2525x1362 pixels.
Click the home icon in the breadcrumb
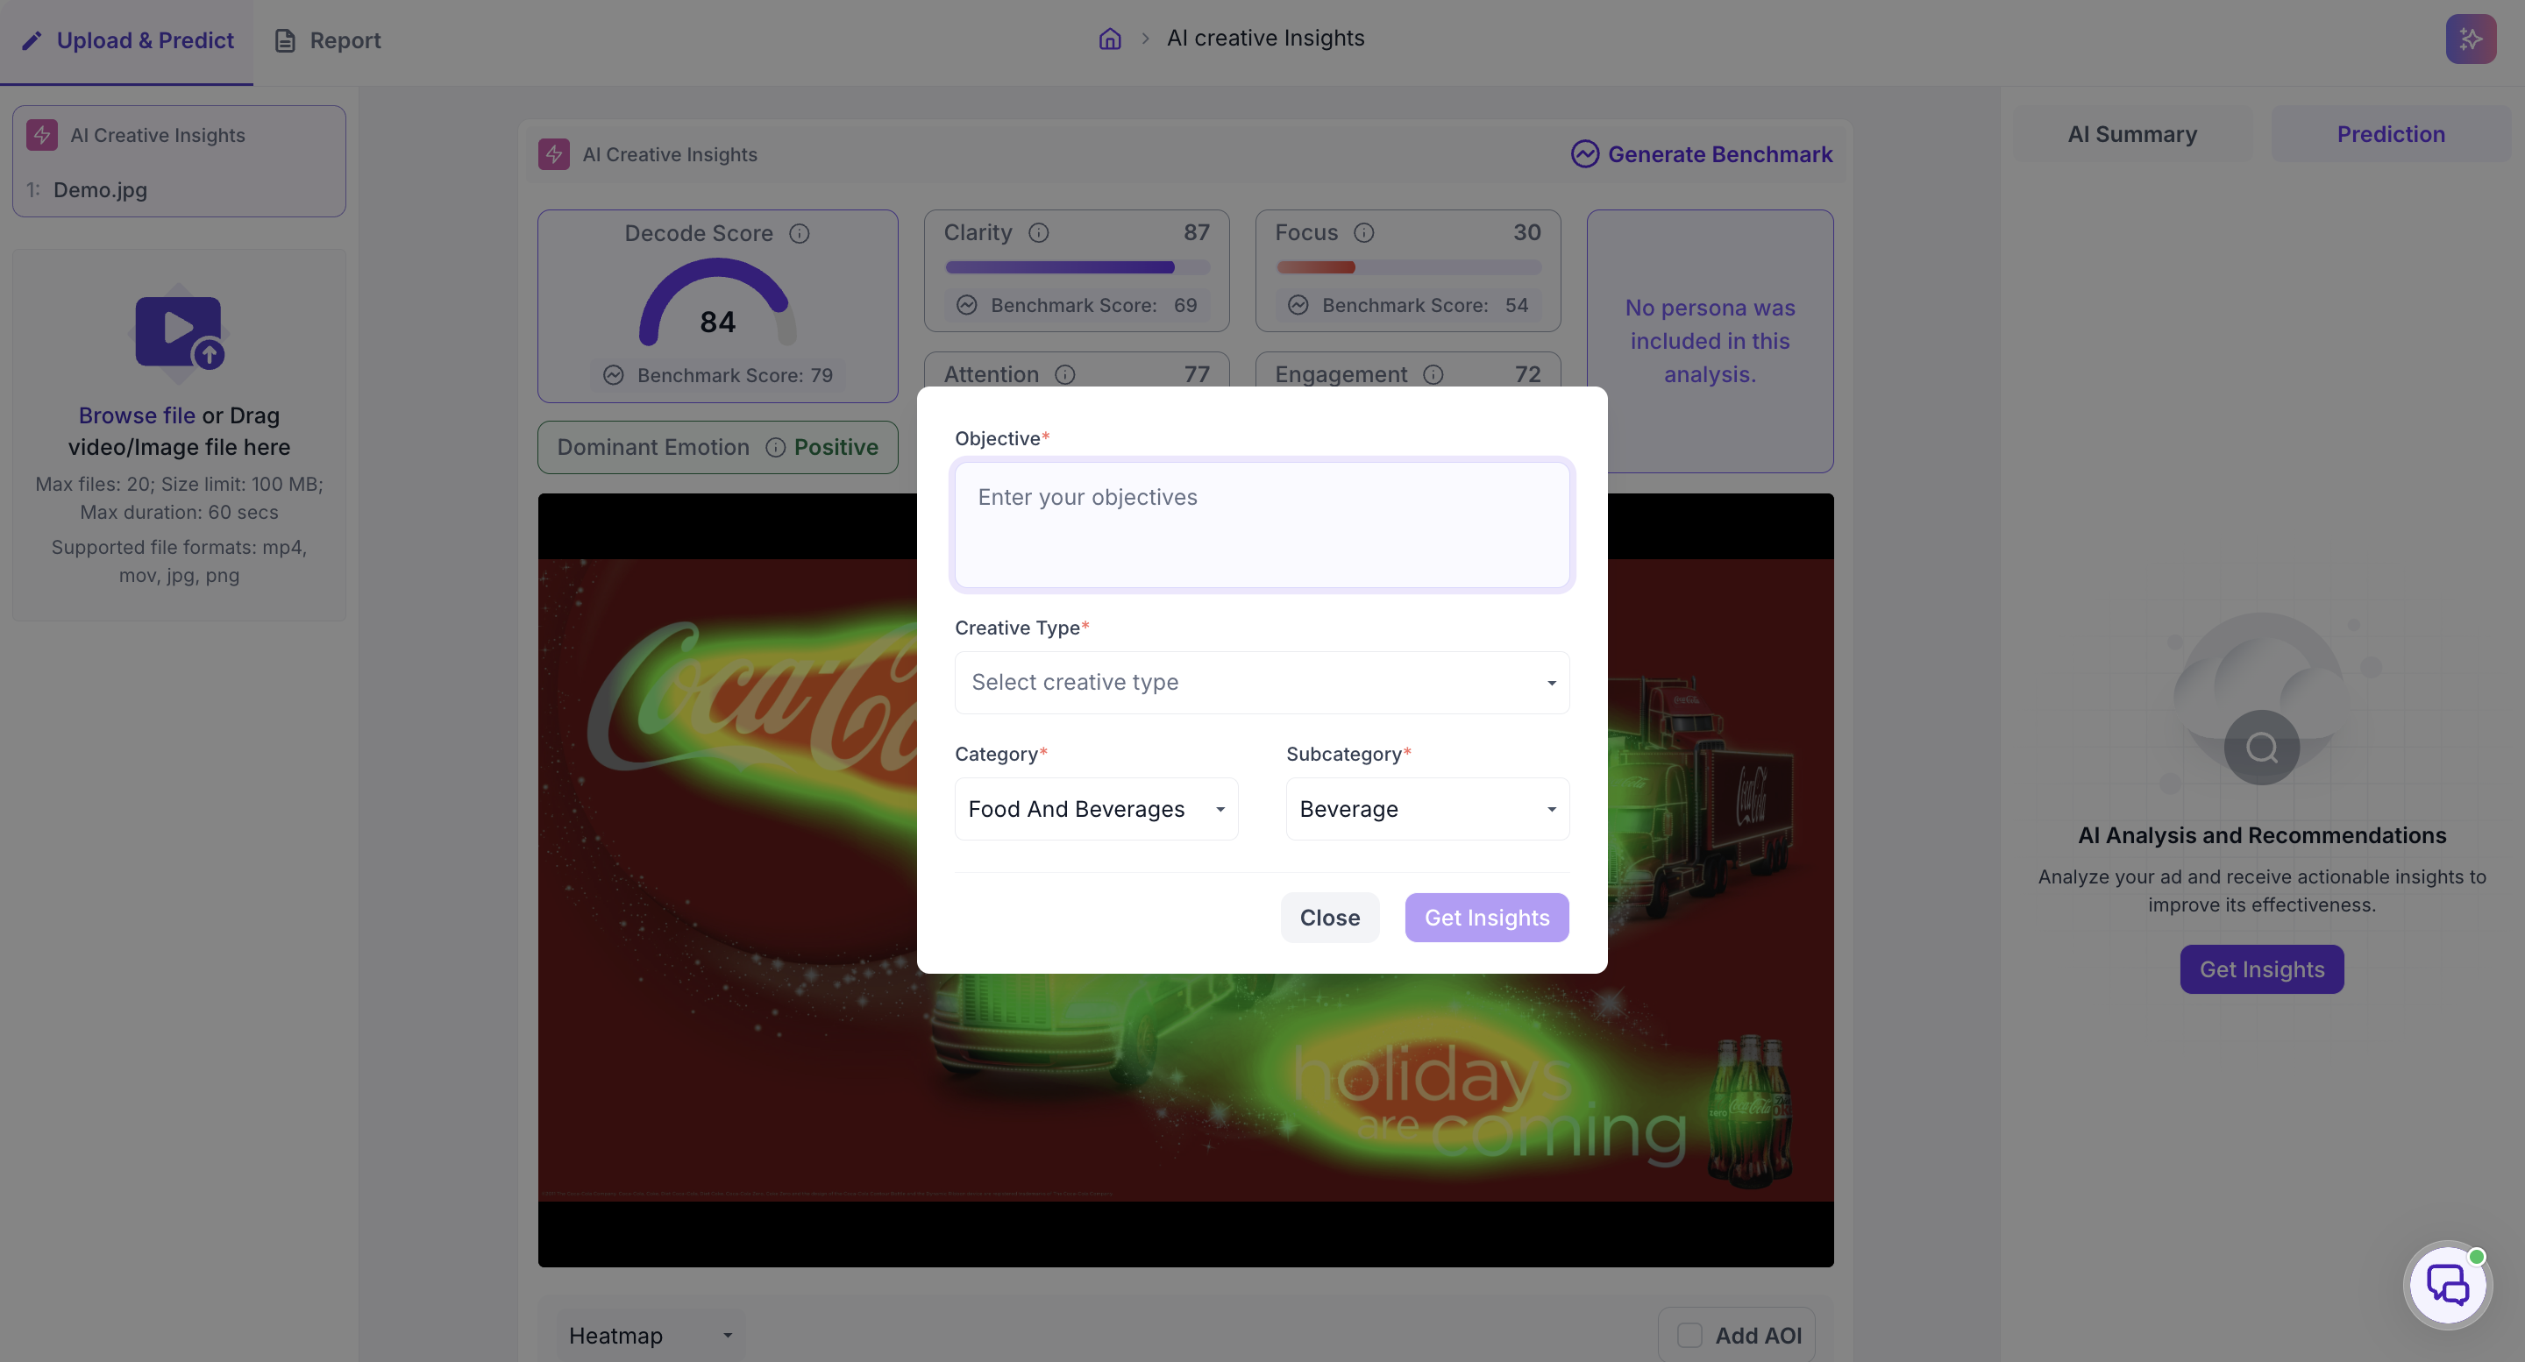click(1110, 39)
